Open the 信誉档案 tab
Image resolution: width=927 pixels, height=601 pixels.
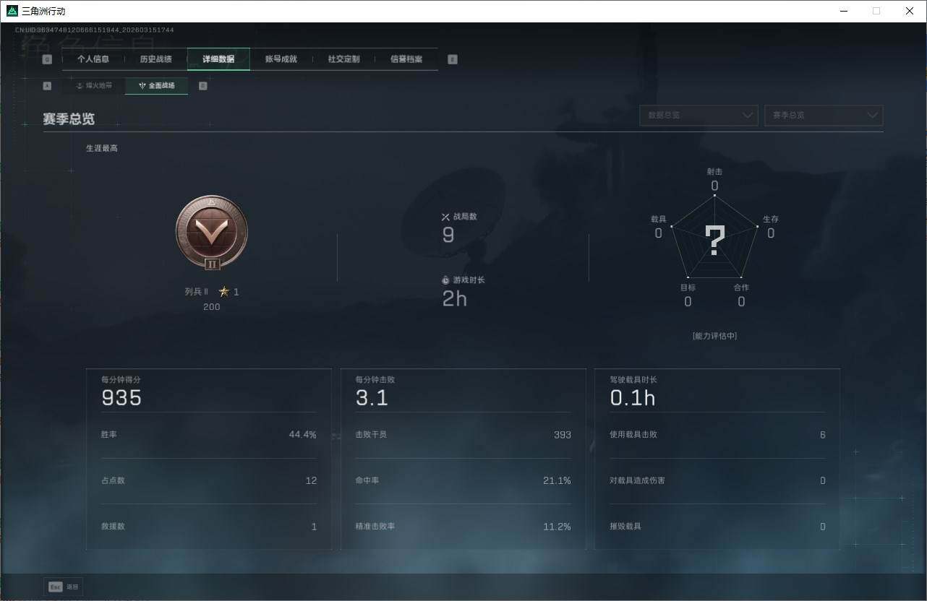406,59
